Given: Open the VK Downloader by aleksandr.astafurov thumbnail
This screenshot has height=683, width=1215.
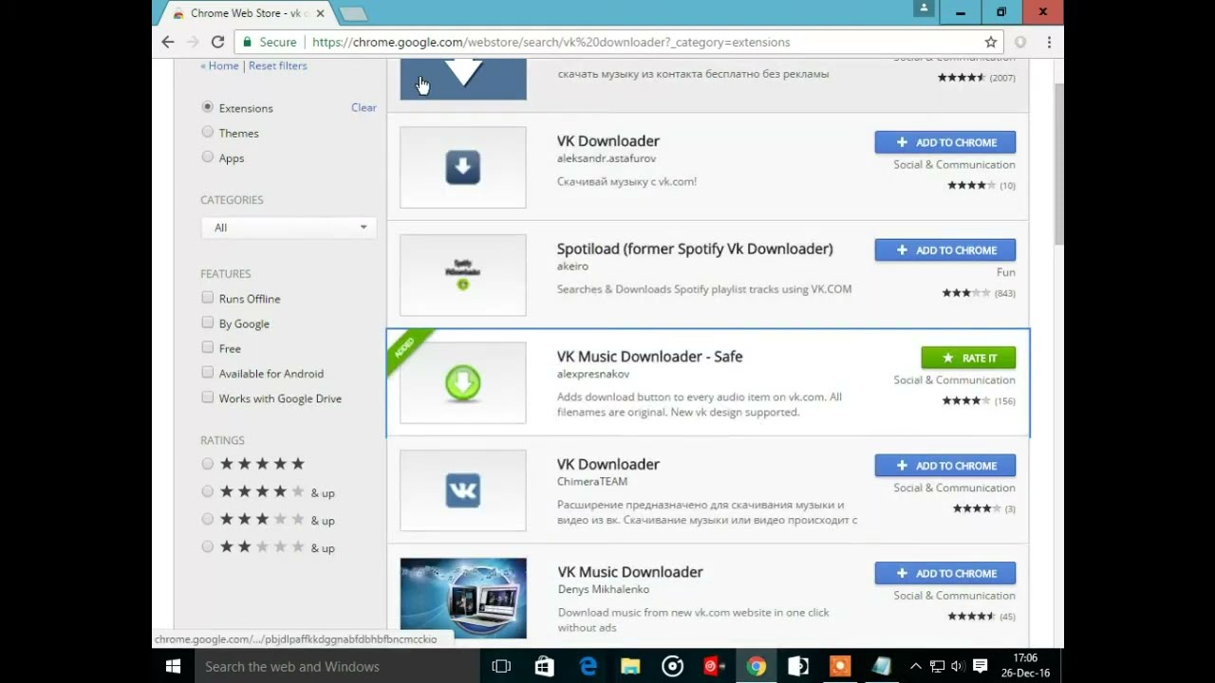Looking at the screenshot, I should 463,167.
